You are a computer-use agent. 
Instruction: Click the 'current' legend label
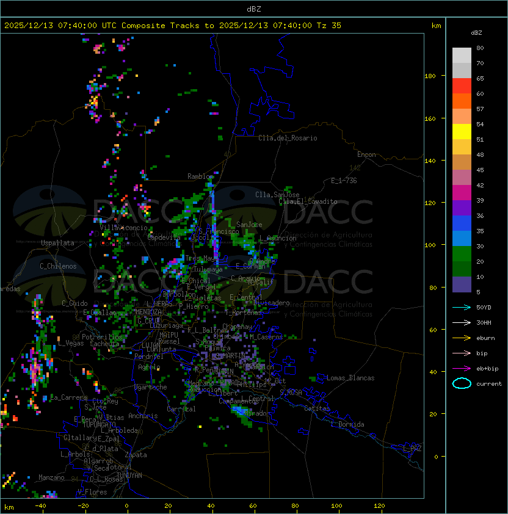click(489, 384)
